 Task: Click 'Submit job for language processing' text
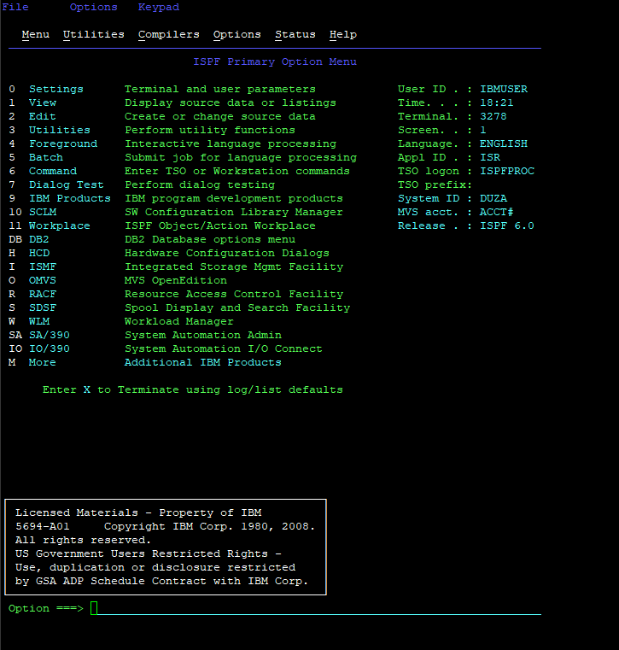[x=241, y=157]
